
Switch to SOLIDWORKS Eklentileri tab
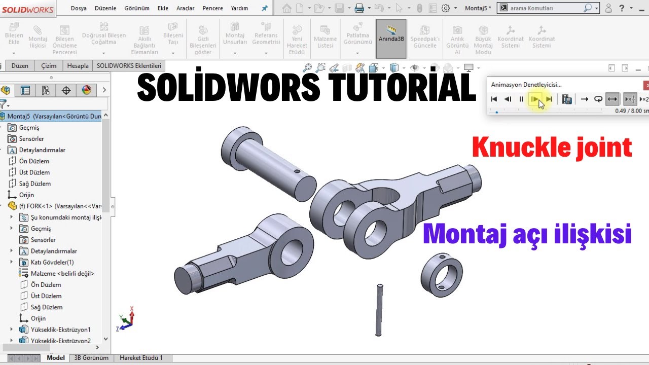coord(129,65)
